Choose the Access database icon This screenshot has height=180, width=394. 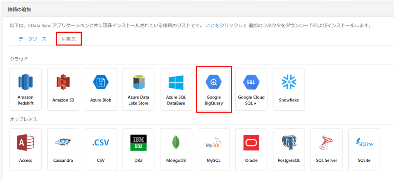[x=26, y=143]
